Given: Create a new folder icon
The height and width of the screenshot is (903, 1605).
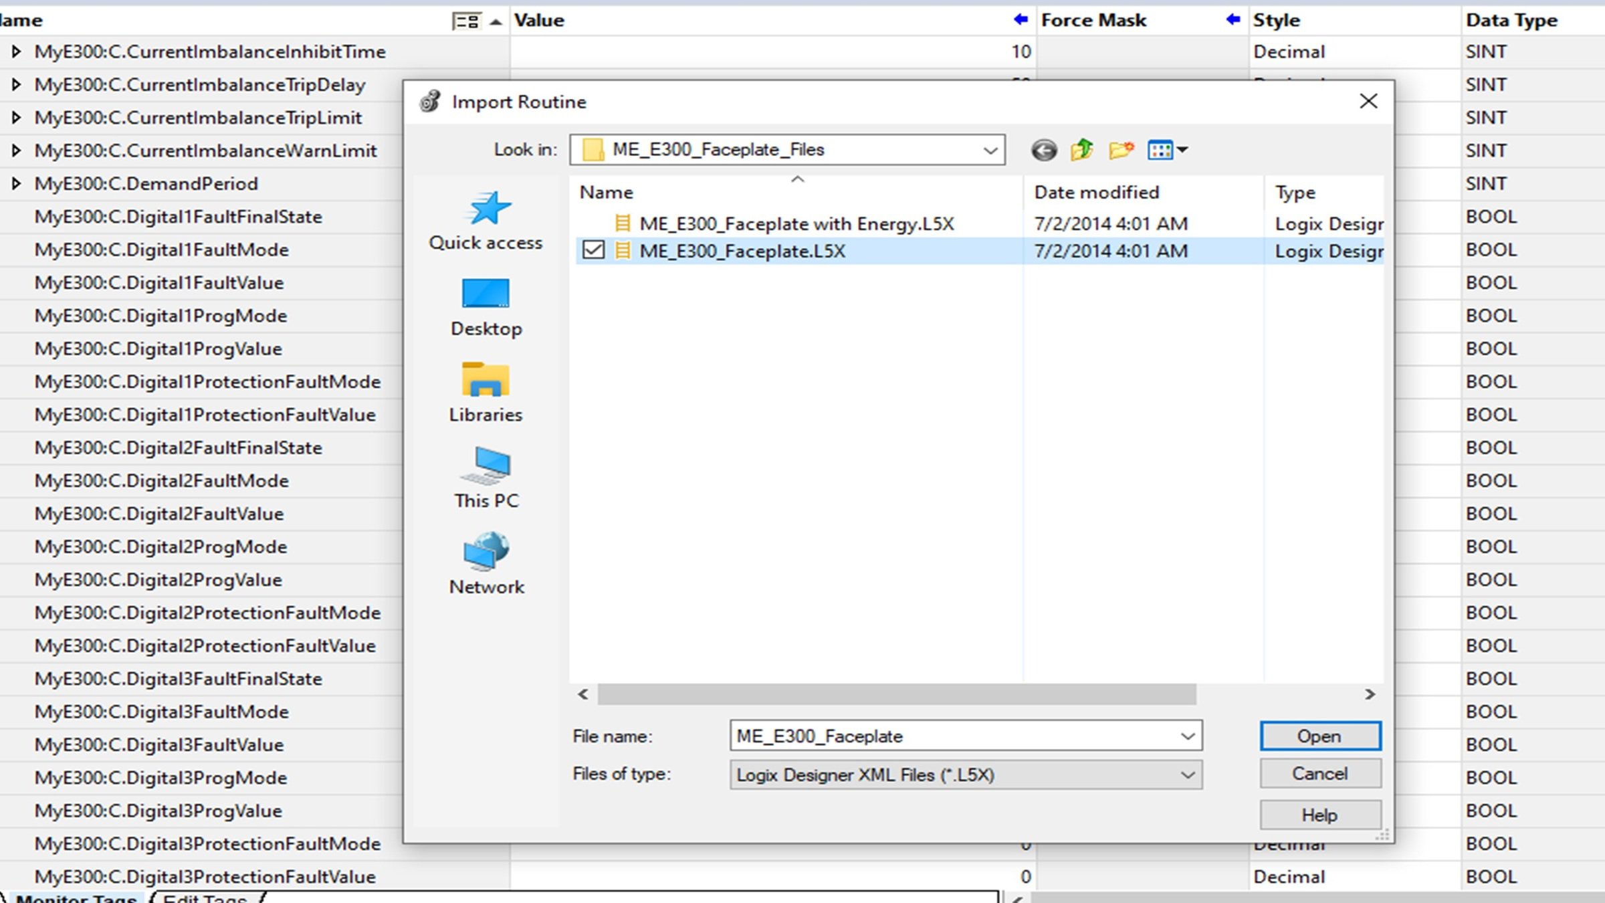Looking at the screenshot, I should 1121,150.
